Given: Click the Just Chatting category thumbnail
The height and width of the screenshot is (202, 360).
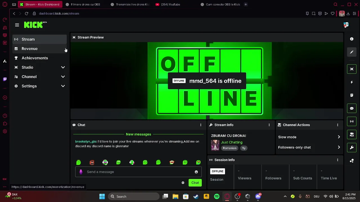Looking at the screenshot, I should click(x=215, y=145).
